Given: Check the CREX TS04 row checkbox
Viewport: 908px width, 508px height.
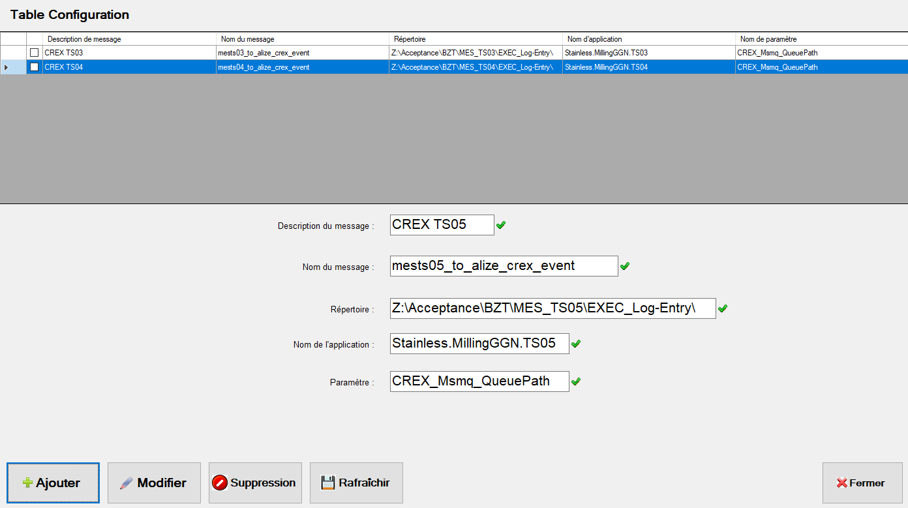Looking at the screenshot, I should point(35,67).
